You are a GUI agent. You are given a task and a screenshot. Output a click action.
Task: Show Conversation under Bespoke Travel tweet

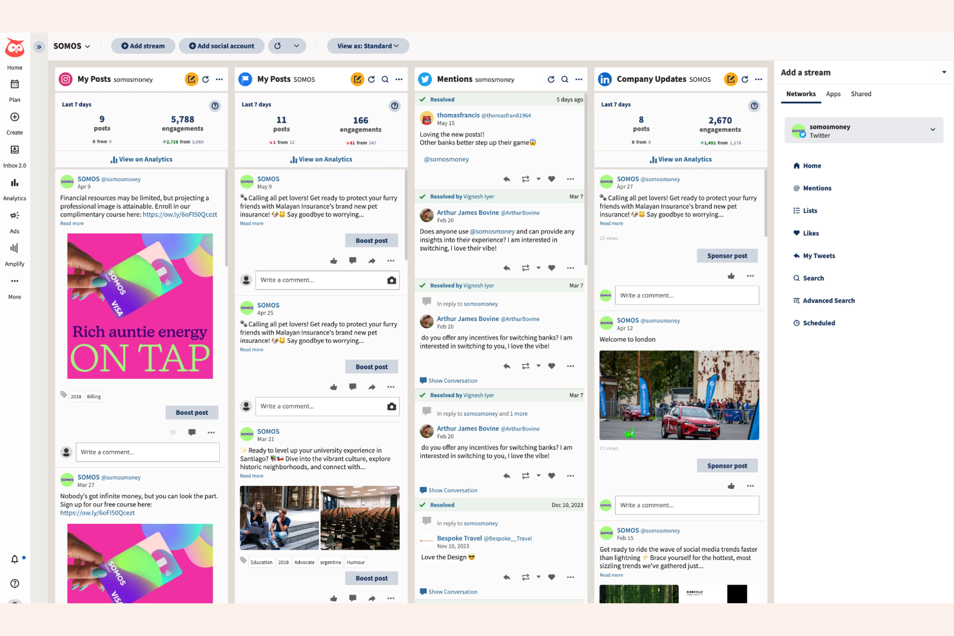point(449,592)
